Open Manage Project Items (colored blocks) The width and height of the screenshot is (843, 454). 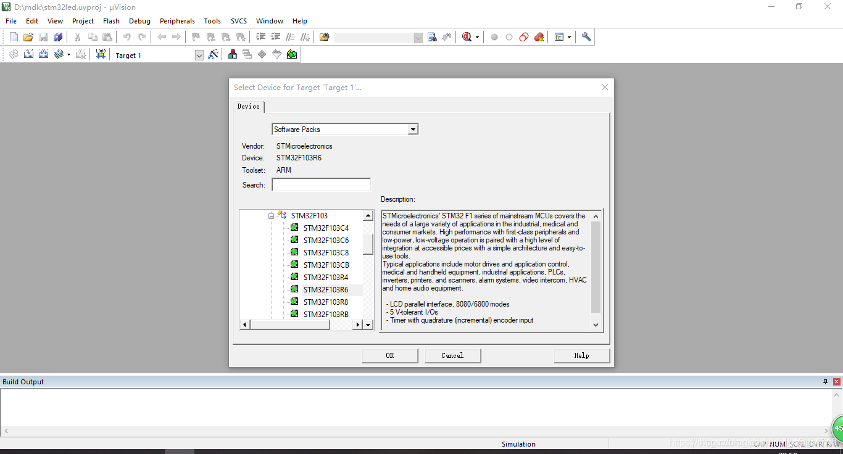[232, 54]
